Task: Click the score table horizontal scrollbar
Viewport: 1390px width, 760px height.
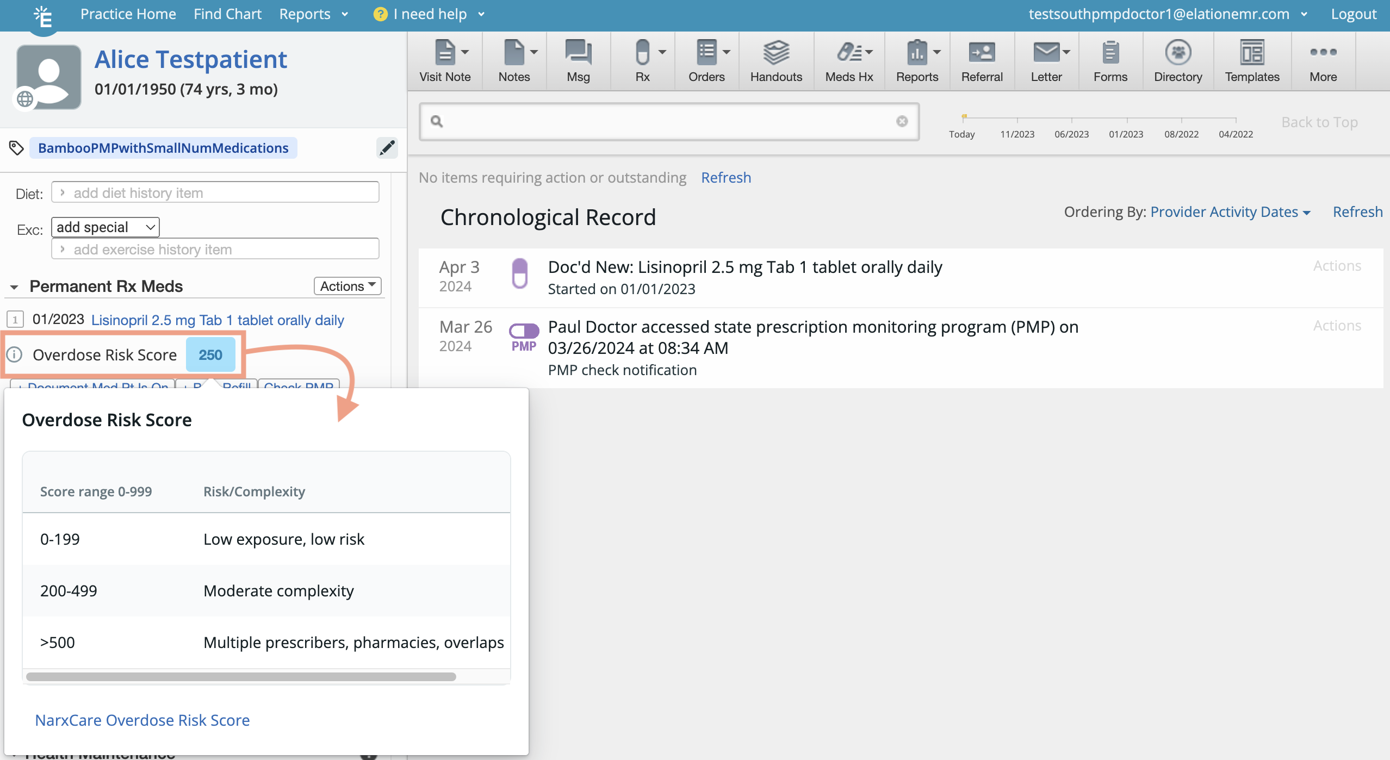Action: coord(241,677)
